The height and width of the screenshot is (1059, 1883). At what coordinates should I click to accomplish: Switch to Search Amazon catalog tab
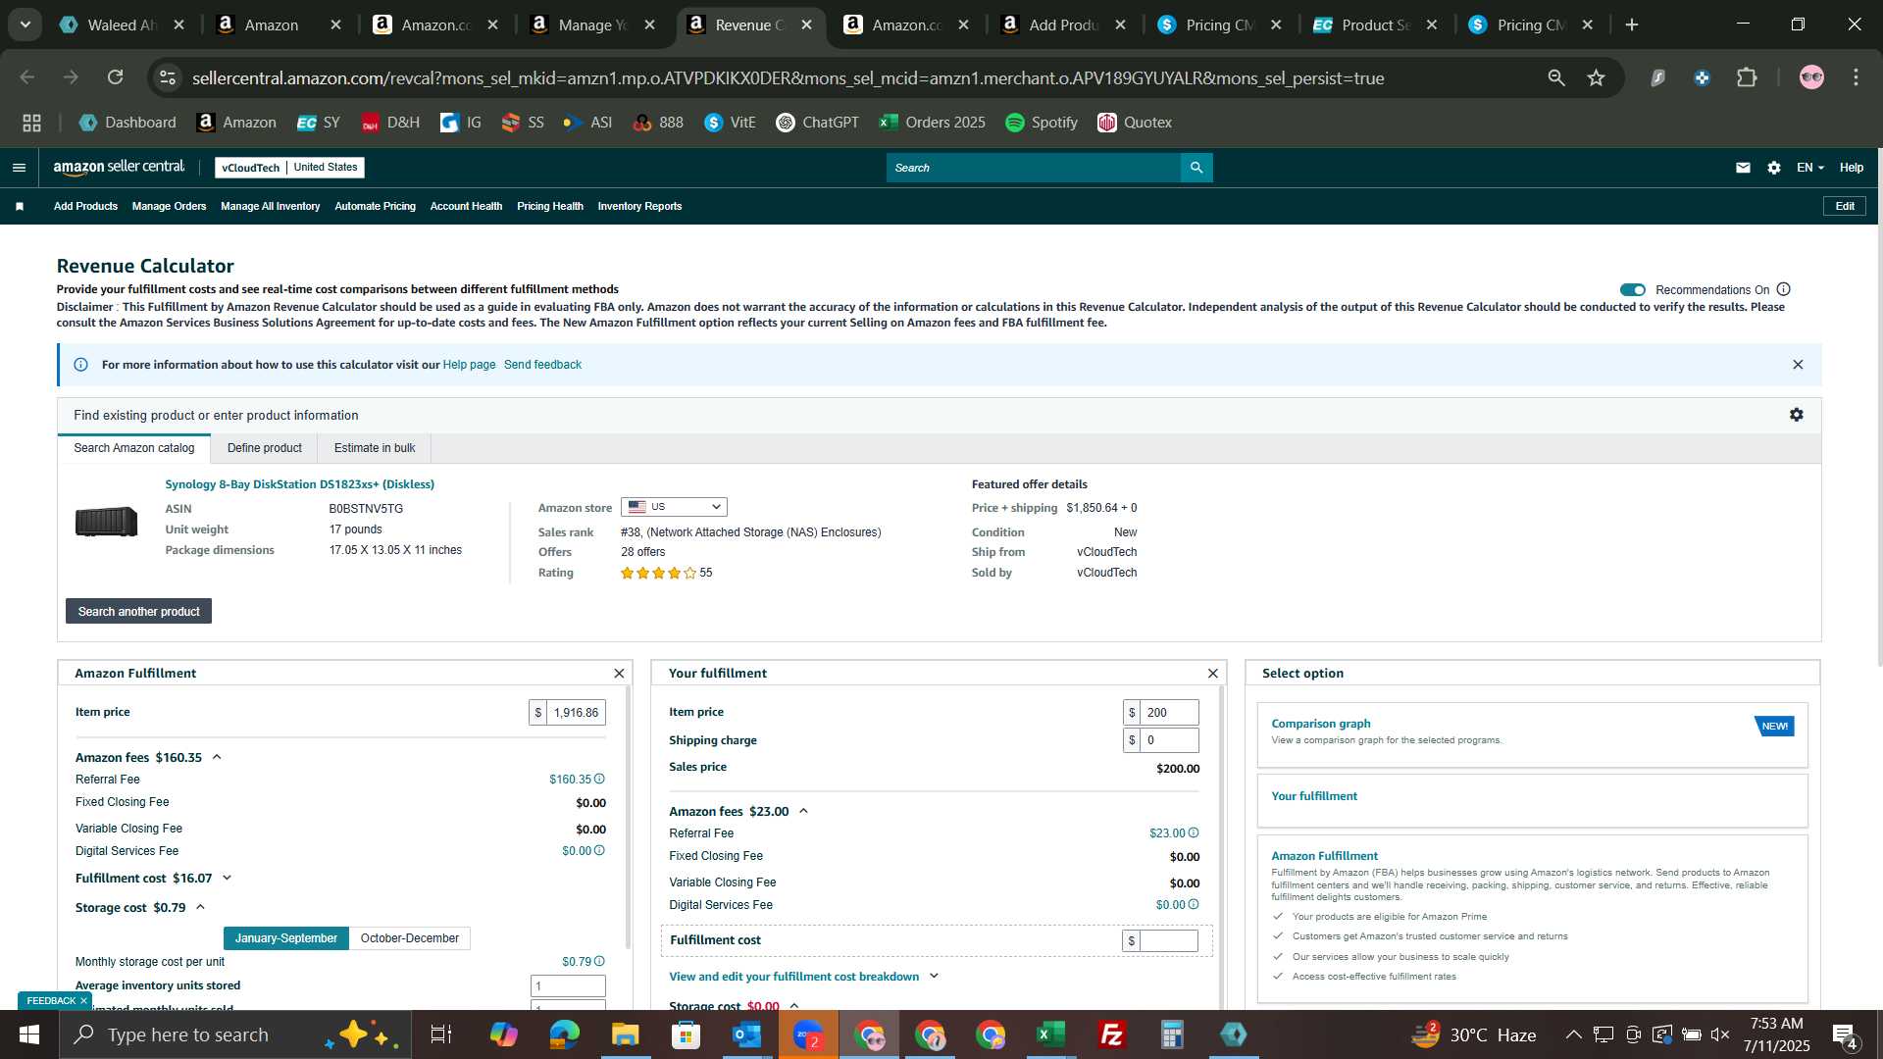(x=134, y=448)
